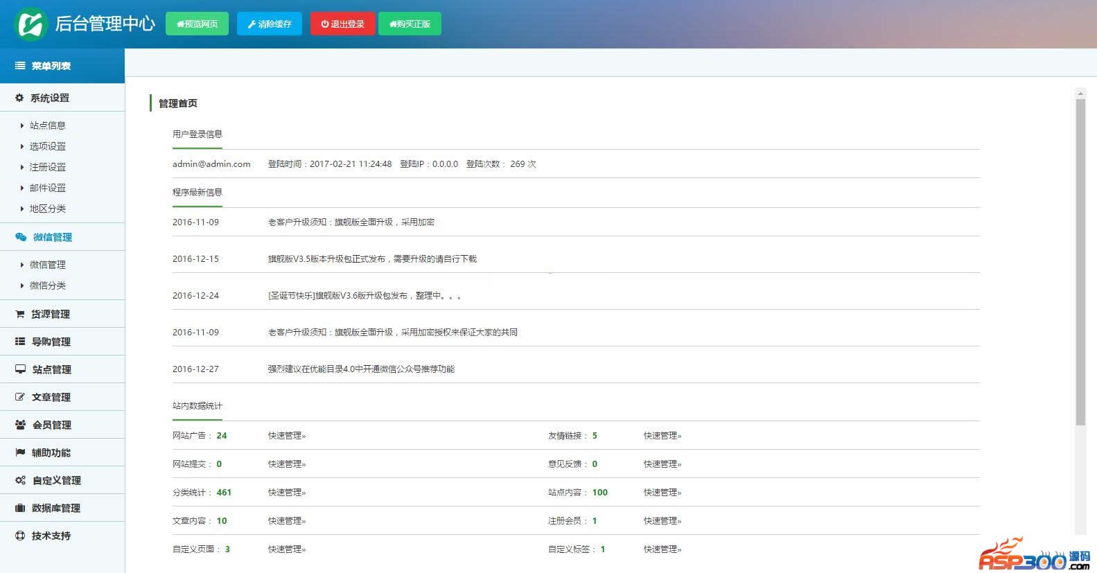Viewport: 1097px width, 573px height.
Task: Click the edit icon beside 文章管理
Action: pos(20,397)
